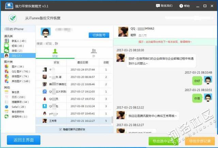Click the 好友 column header
218x148 pixels.
(x=57, y=62)
